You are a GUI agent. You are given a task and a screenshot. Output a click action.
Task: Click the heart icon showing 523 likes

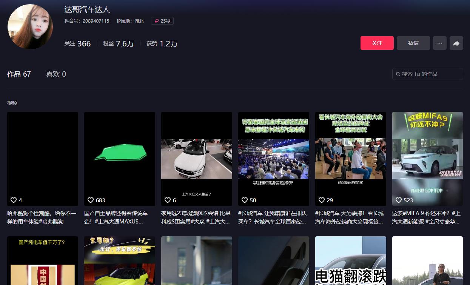[399, 200]
